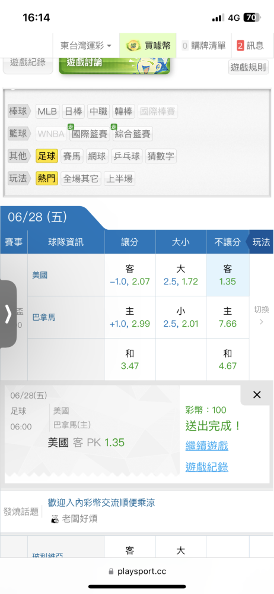
Task: Close the bet confirmation slip
Action: point(257,395)
